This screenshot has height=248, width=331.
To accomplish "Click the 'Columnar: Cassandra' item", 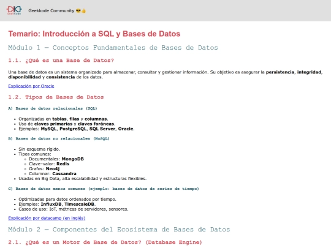I will (x=53, y=173).
